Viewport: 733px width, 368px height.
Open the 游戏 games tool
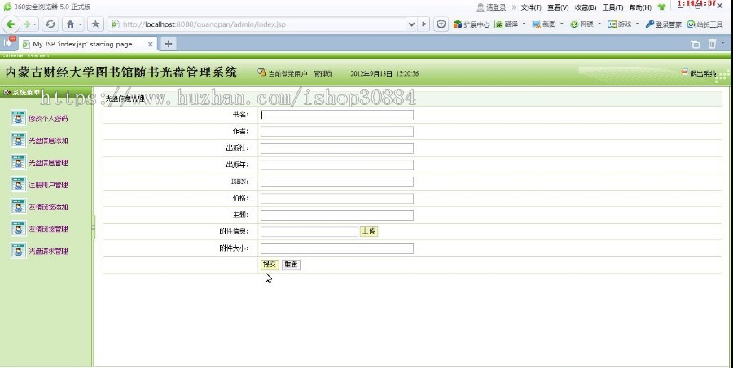(620, 24)
